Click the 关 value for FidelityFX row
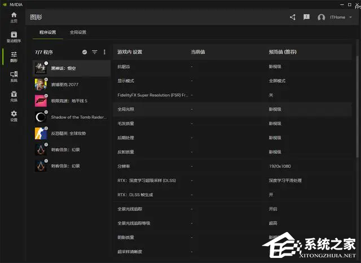 click(271, 95)
